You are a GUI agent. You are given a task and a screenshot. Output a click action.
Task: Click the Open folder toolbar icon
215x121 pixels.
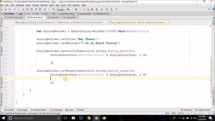click(x=2, y=9)
